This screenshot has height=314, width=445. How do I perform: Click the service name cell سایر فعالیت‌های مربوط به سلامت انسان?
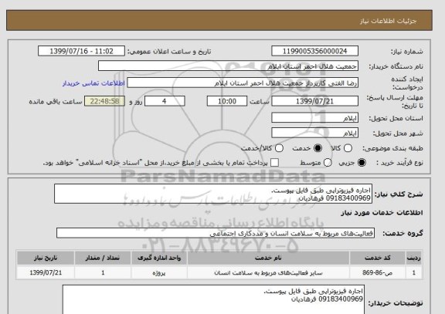(x=268, y=273)
